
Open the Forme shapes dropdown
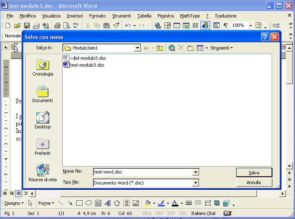click(46, 203)
